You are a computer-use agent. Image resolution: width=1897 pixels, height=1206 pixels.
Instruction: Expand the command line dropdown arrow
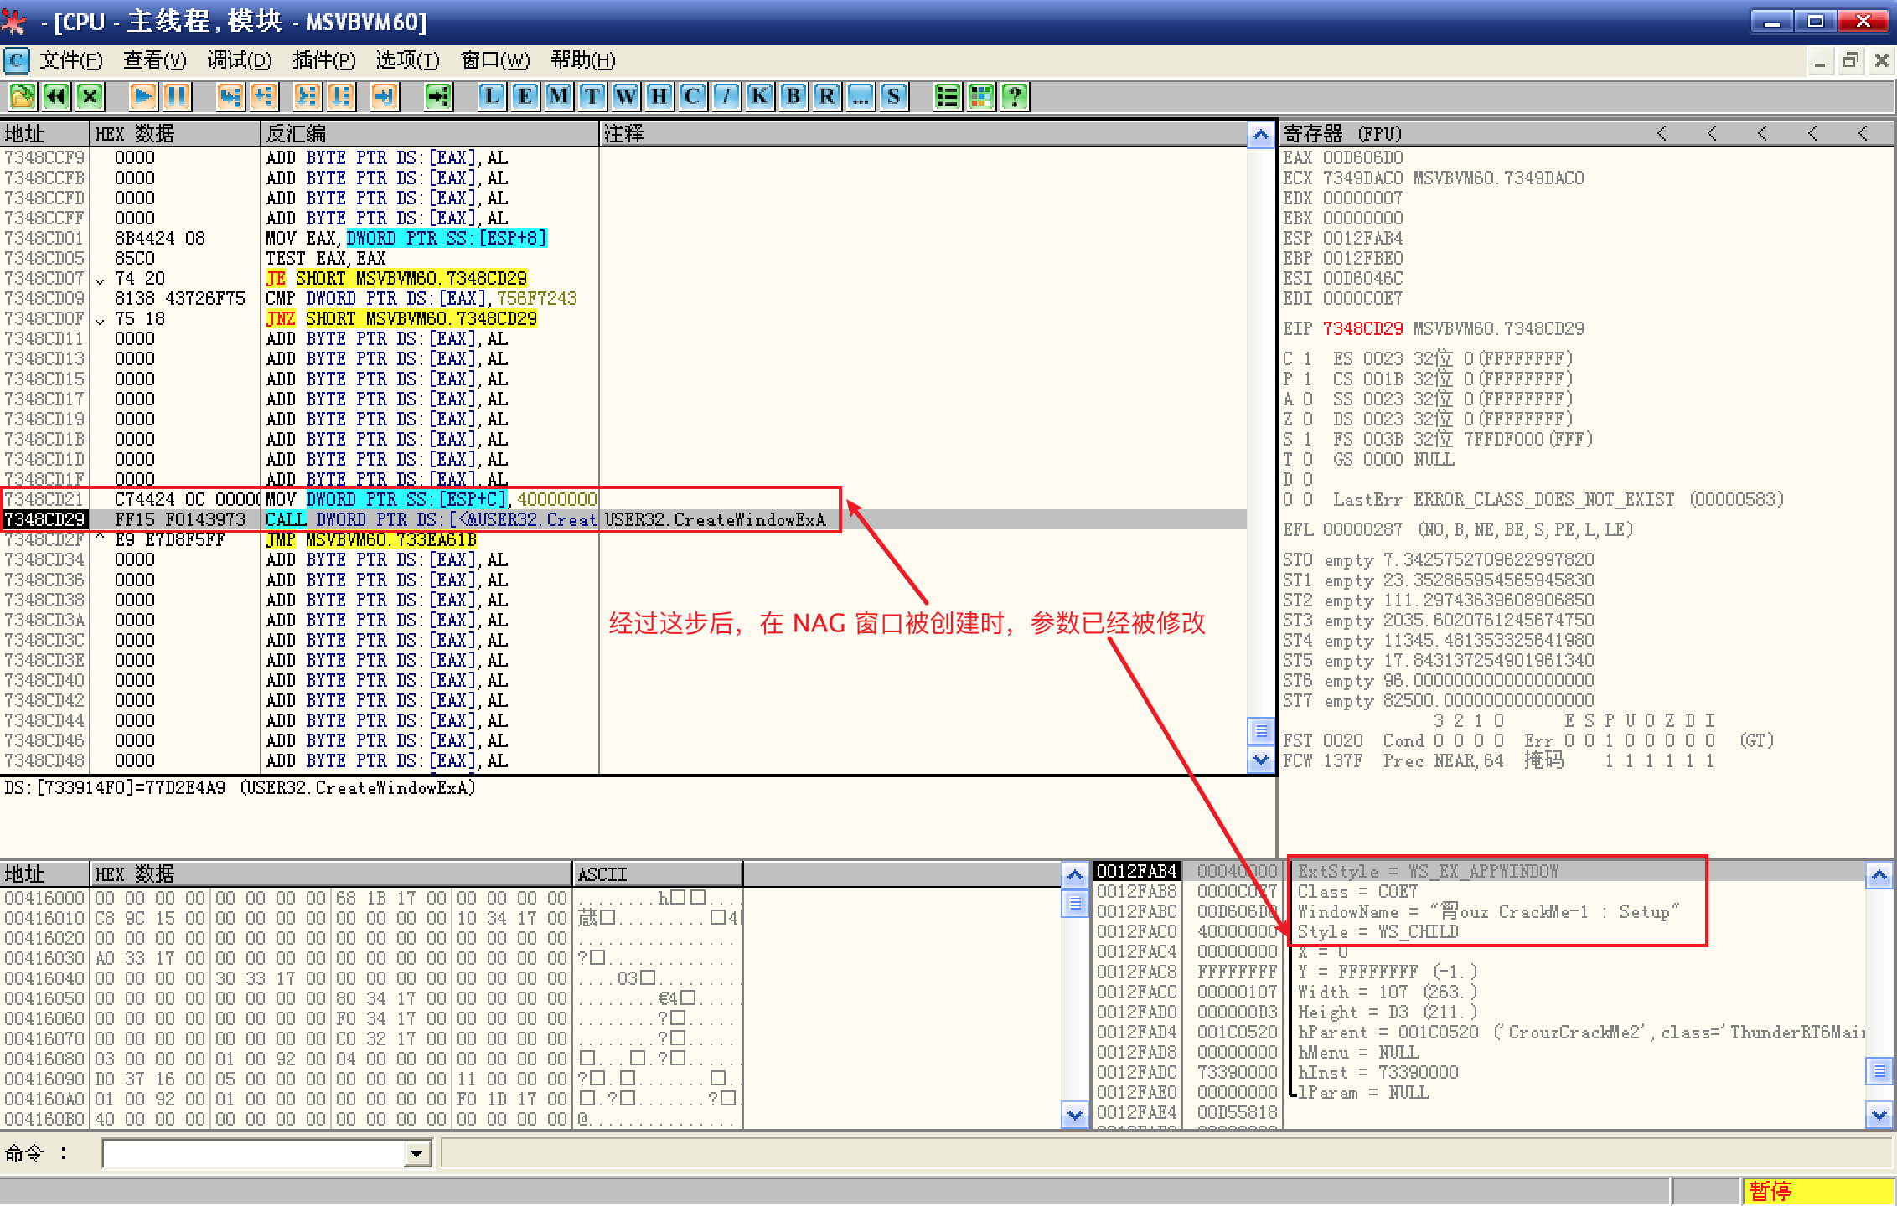(416, 1154)
